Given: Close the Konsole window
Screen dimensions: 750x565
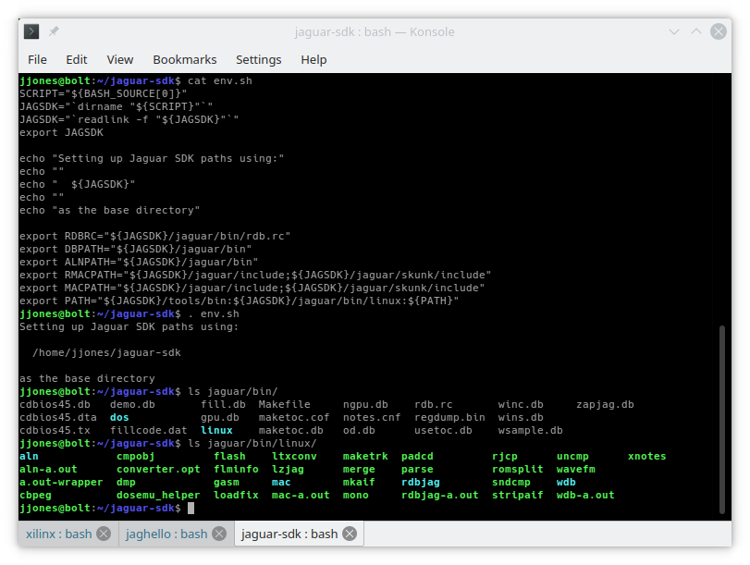Looking at the screenshot, I should 719,31.
